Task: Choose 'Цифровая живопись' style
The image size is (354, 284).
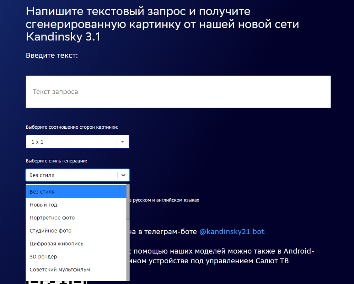Action: click(x=76, y=244)
